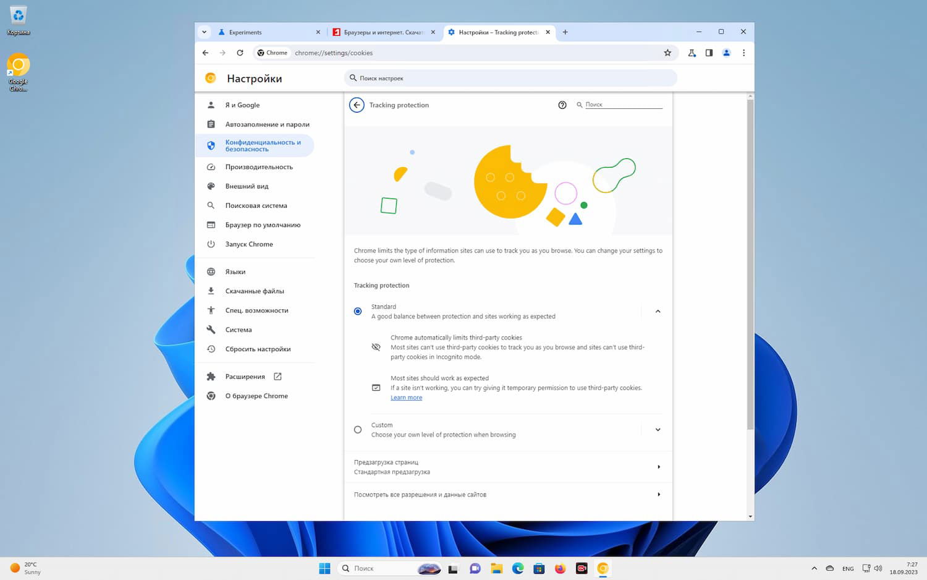
Task: Show hidden system tray icons
Action: point(814,569)
